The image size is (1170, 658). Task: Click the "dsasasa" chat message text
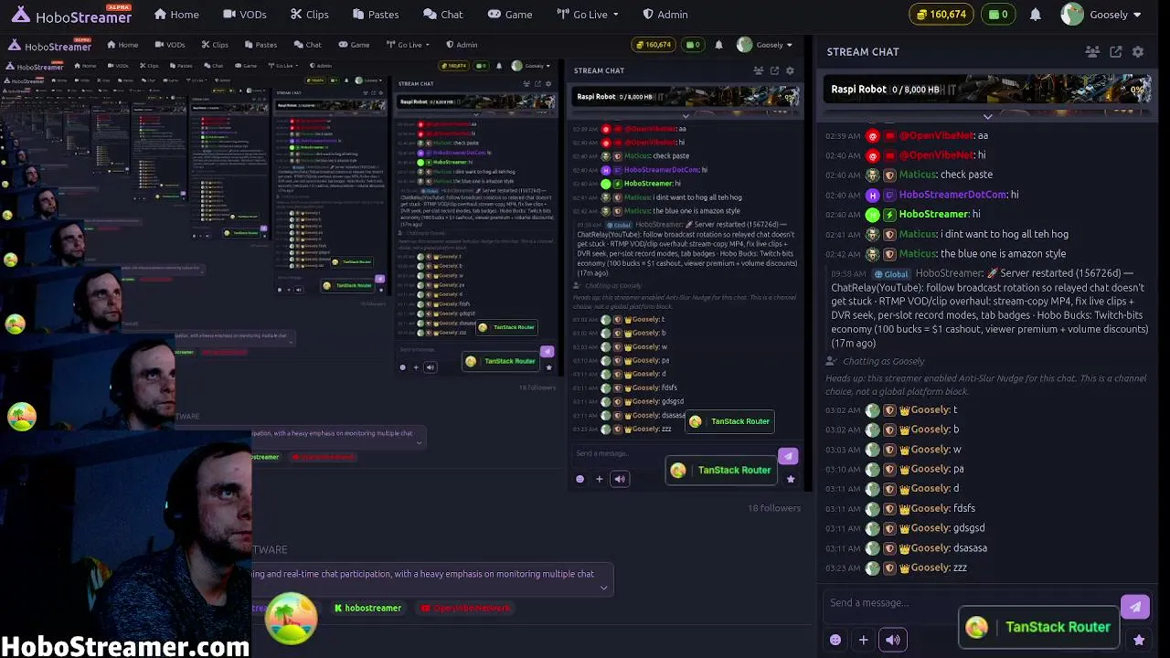click(x=971, y=548)
